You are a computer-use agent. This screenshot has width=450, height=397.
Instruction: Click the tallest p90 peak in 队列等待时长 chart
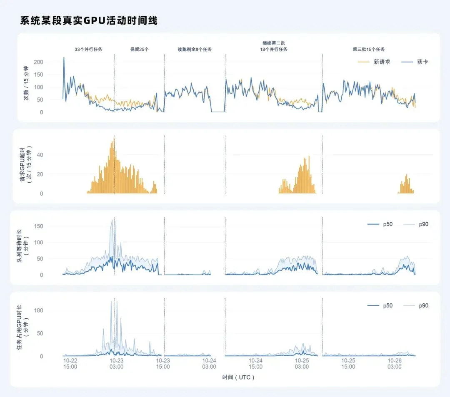112,221
